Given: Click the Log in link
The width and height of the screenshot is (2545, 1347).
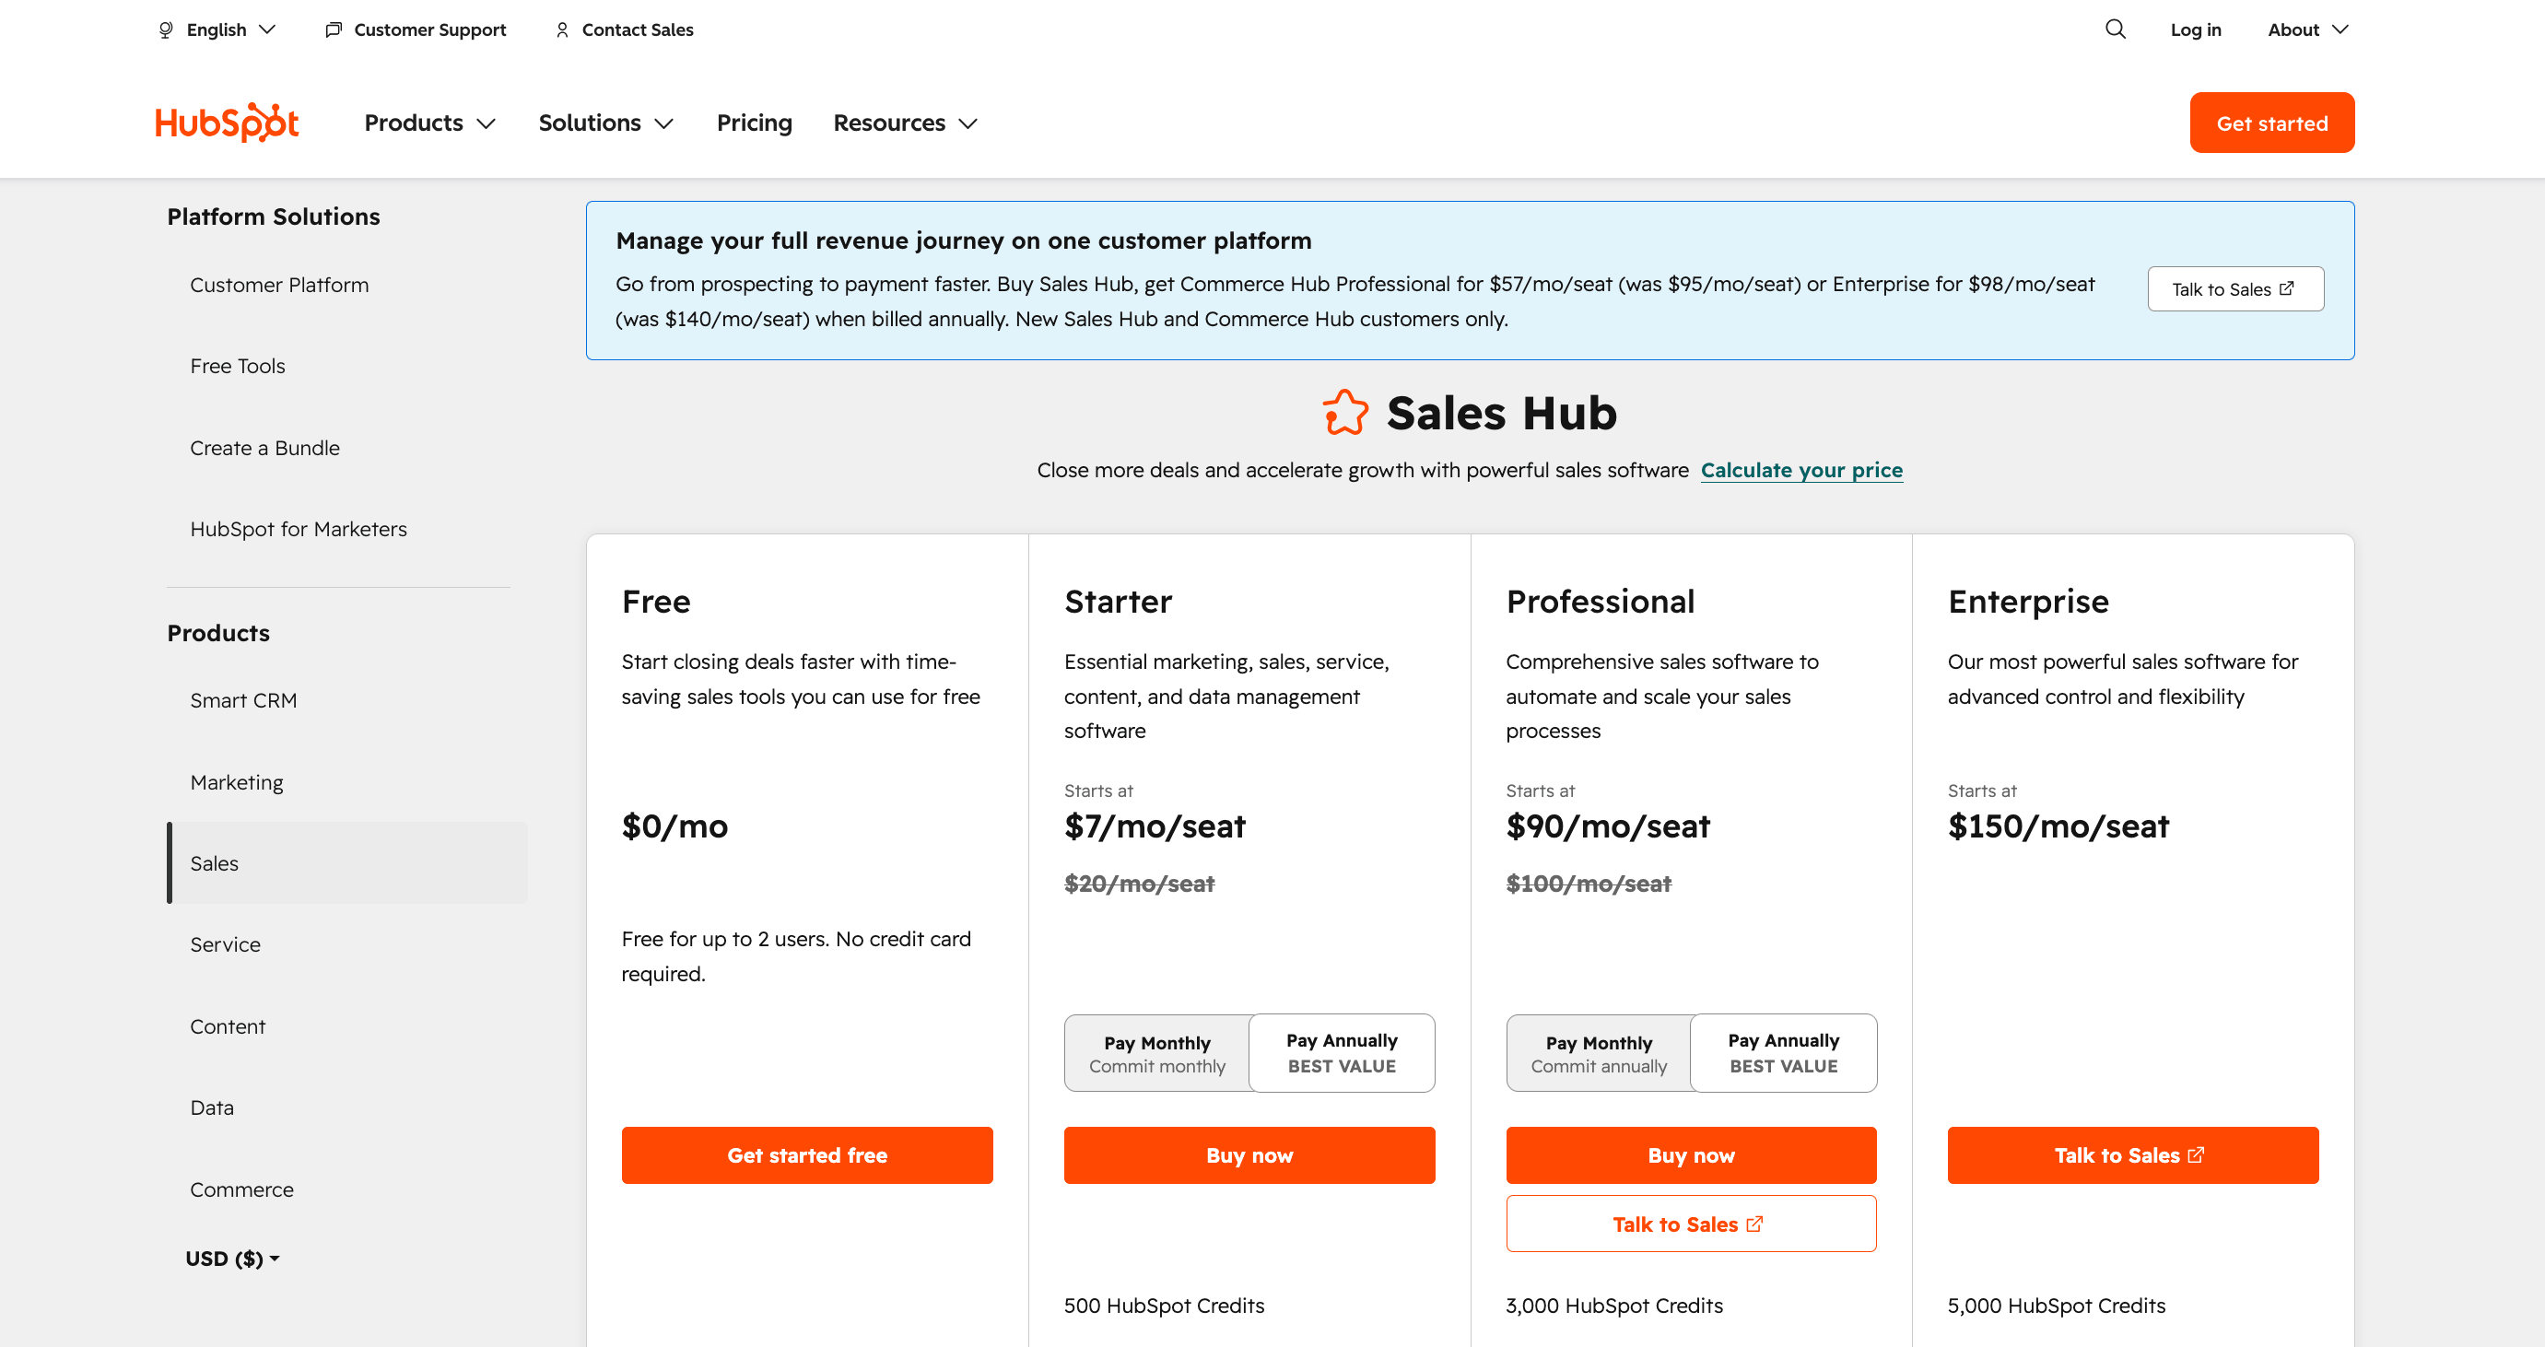Looking at the screenshot, I should pyautogui.click(x=2195, y=29).
